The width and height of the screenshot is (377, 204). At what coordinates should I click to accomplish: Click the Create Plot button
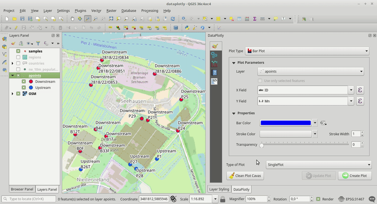(355, 176)
